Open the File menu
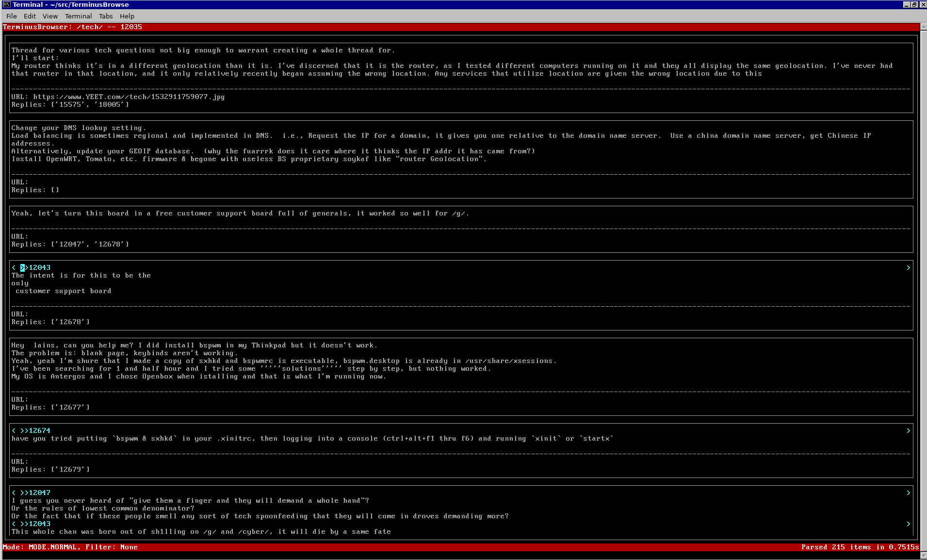Image resolution: width=927 pixels, height=560 pixels. 12,16
